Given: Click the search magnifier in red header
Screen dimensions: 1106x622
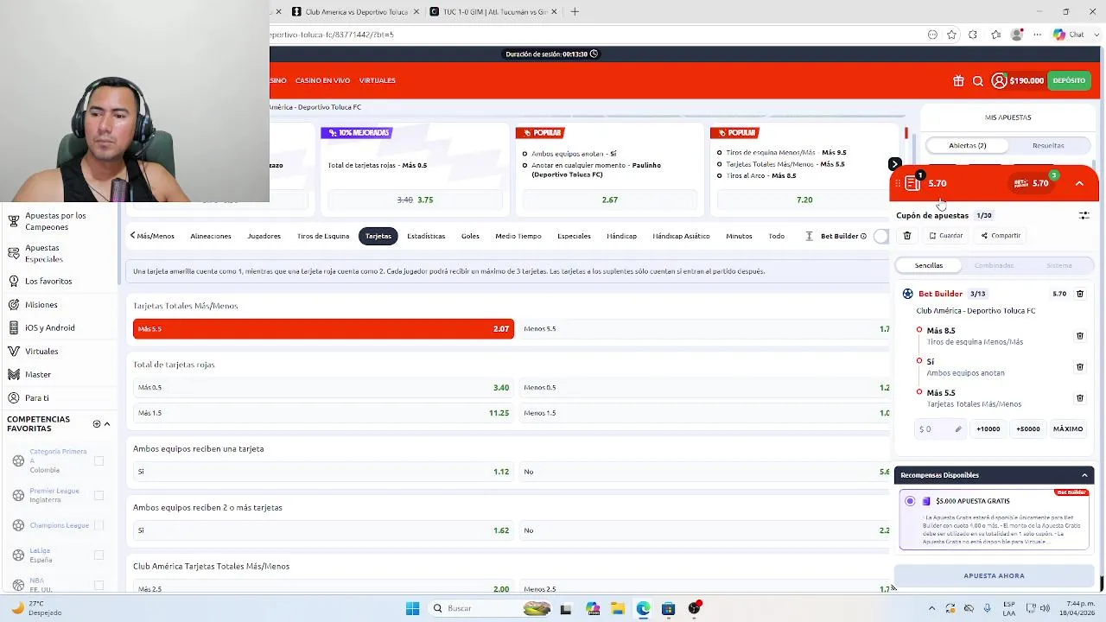Looking at the screenshot, I should click(x=978, y=80).
